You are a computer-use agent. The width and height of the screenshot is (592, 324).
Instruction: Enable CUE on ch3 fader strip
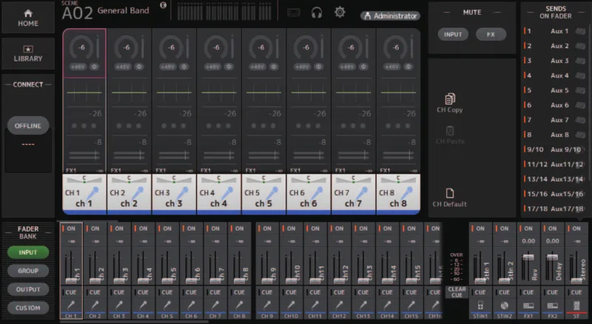(x=119, y=292)
